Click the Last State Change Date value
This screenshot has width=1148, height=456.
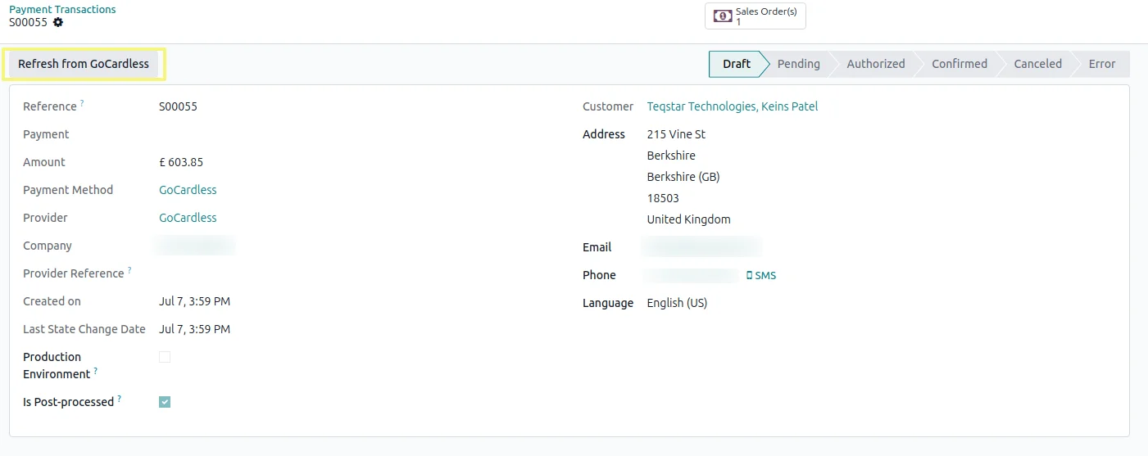pos(194,329)
